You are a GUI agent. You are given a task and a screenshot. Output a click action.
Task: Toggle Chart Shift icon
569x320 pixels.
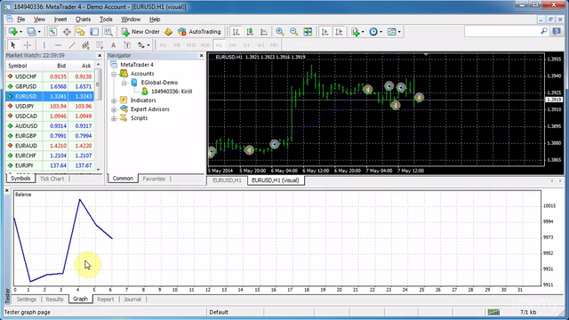click(x=339, y=32)
